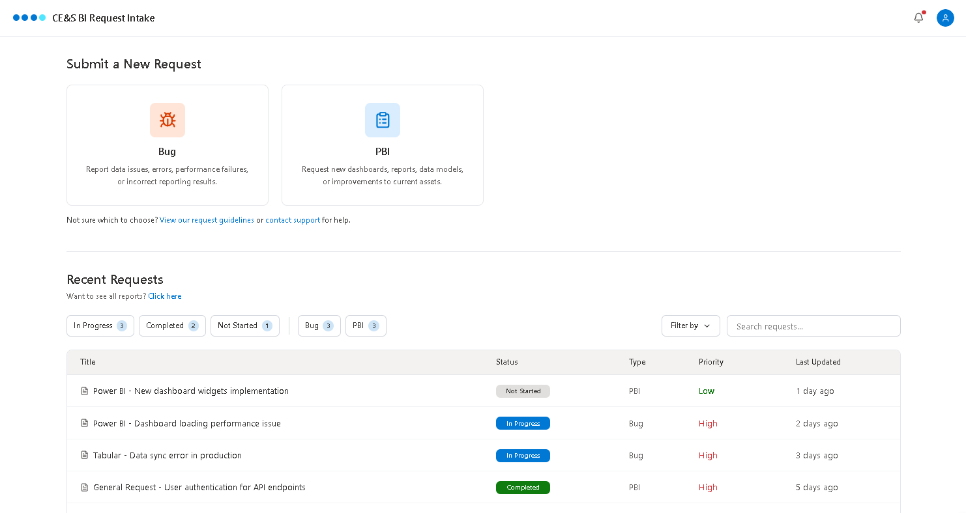966x513 pixels.
Task: Open General Request - User authentication for API endpoints
Action: coord(199,487)
